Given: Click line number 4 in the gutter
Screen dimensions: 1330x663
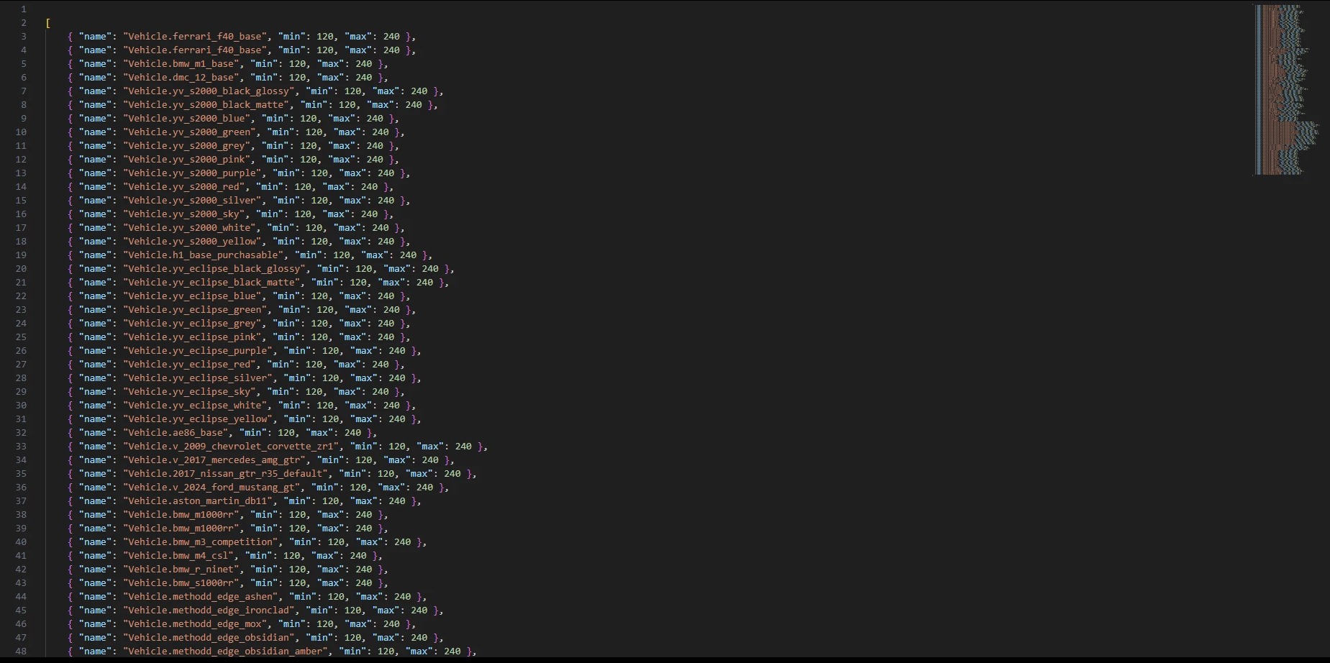Looking at the screenshot, I should (24, 50).
